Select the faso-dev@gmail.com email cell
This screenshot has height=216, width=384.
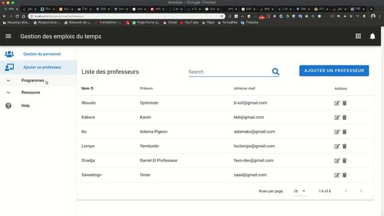click(x=253, y=160)
